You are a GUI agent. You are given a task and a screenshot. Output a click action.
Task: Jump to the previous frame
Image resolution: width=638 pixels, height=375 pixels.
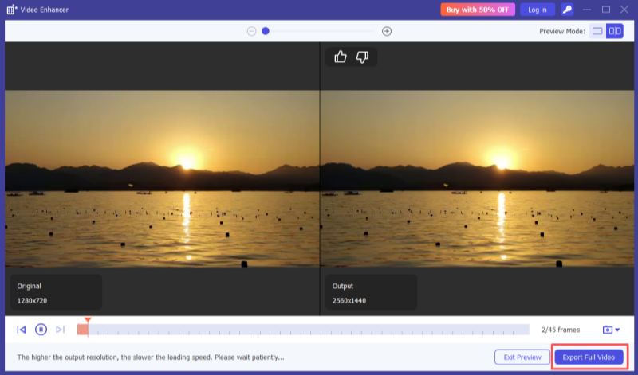pos(22,330)
